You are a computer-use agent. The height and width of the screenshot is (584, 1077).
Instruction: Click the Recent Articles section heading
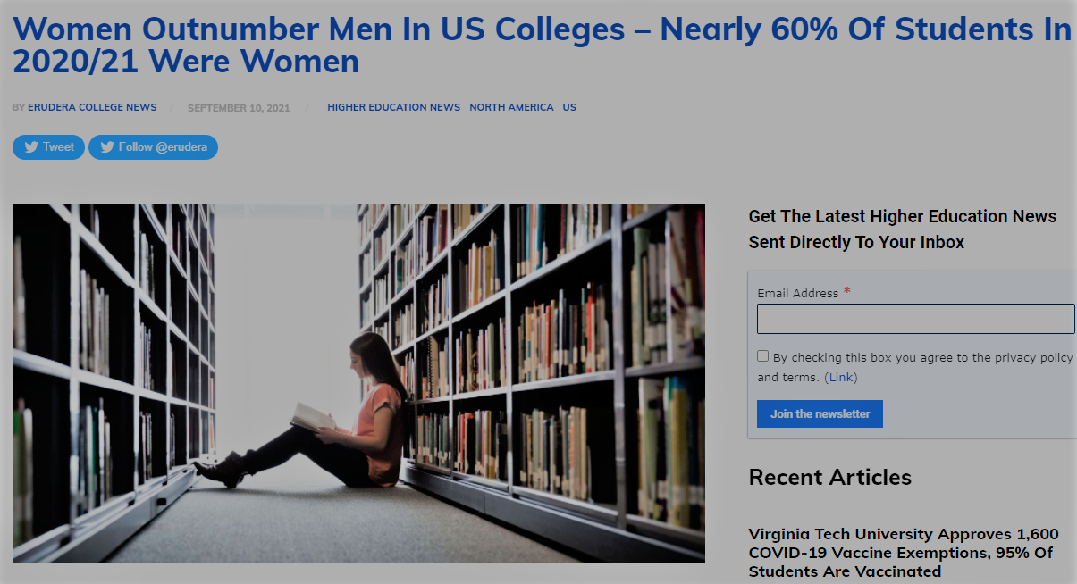(x=830, y=477)
